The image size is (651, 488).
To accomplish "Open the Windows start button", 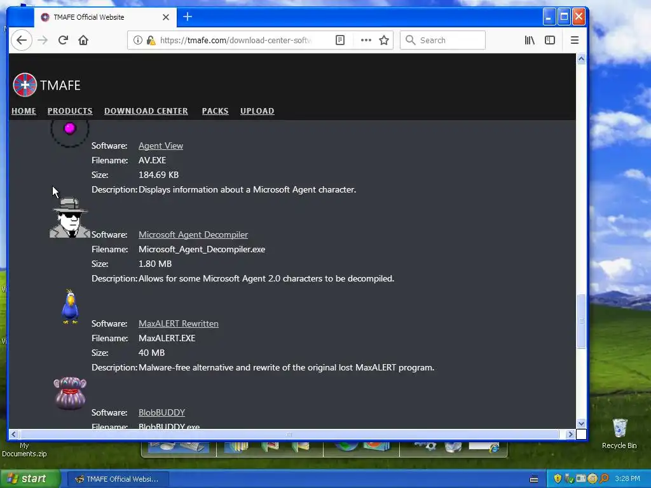I will pos(30,478).
